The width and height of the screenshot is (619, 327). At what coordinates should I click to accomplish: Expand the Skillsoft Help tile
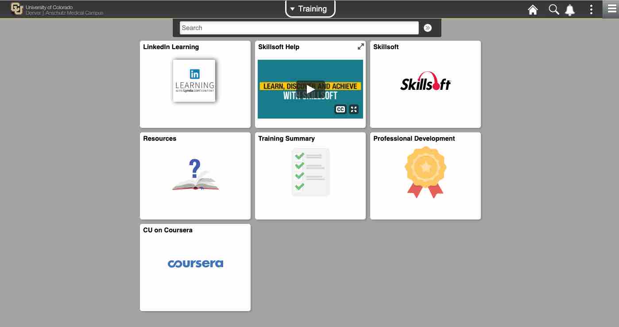[x=361, y=46]
